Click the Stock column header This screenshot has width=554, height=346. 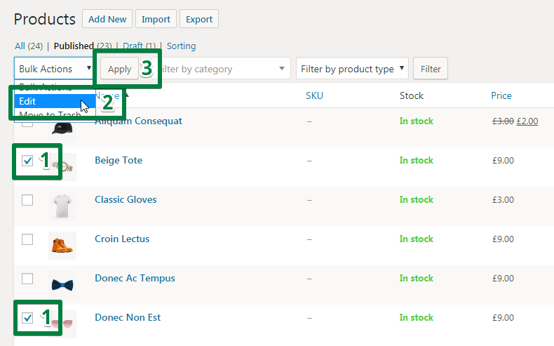tap(411, 95)
